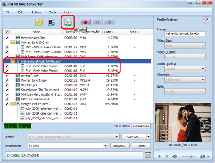Click the CPU usage graph
Screen dimensions: 215x163
point(18,126)
